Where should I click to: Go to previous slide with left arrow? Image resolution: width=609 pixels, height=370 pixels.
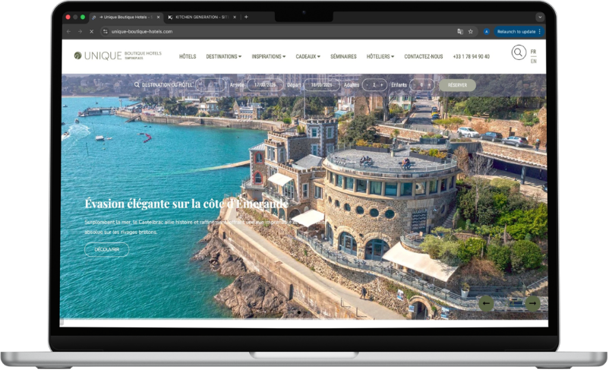(486, 303)
